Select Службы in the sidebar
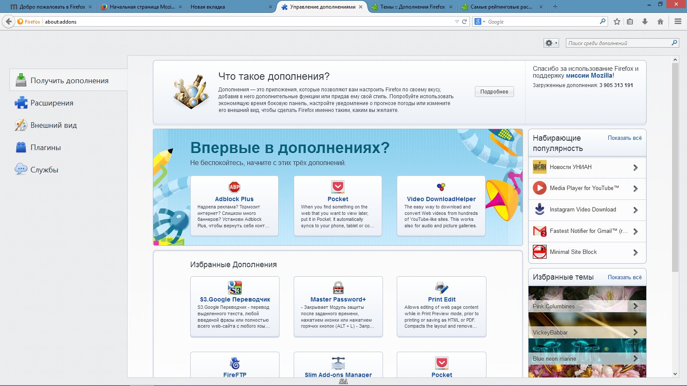Image resolution: width=687 pixels, height=386 pixels. tap(69, 170)
